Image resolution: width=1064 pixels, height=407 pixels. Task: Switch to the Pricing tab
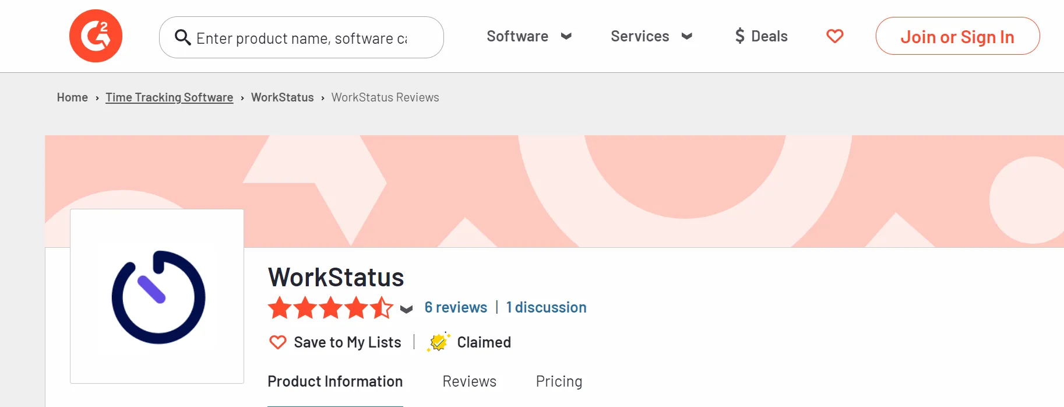(559, 381)
